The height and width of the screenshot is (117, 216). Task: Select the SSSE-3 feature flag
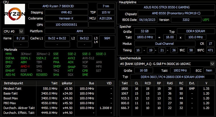[x=101, y=54]
